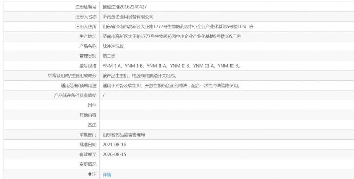Click the 生产地址 address value

[x=172, y=36]
